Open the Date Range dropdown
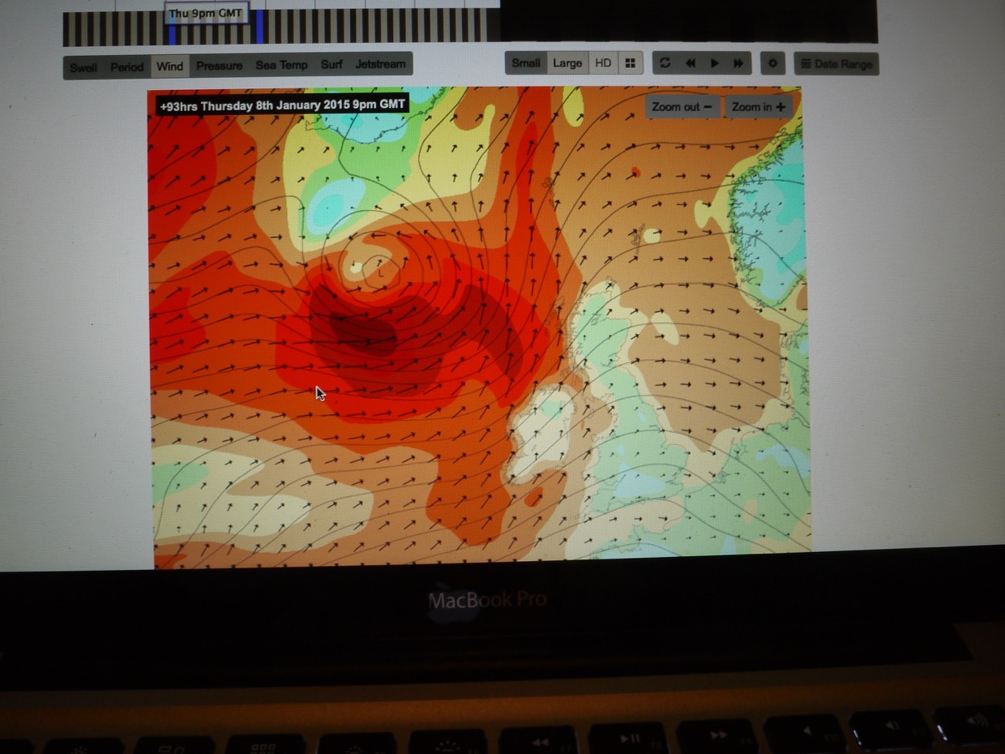 click(x=836, y=64)
